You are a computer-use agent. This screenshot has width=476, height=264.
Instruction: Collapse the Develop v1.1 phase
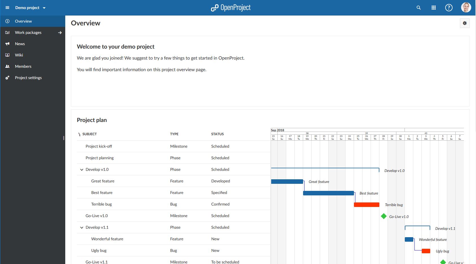coord(82,228)
